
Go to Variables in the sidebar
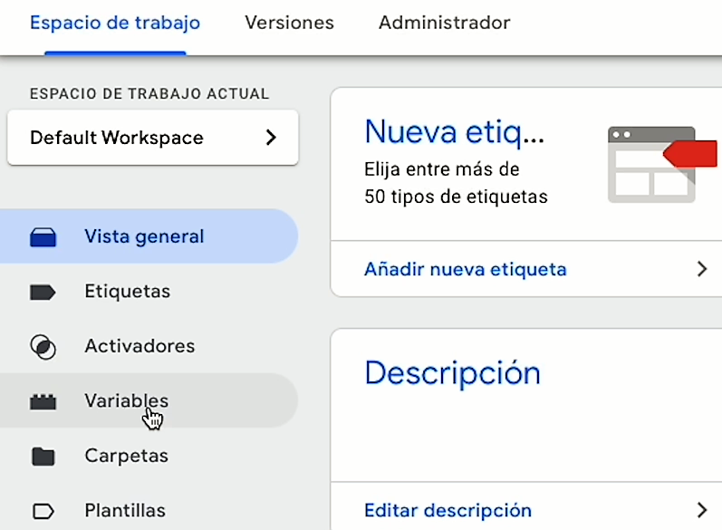pos(149,400)
